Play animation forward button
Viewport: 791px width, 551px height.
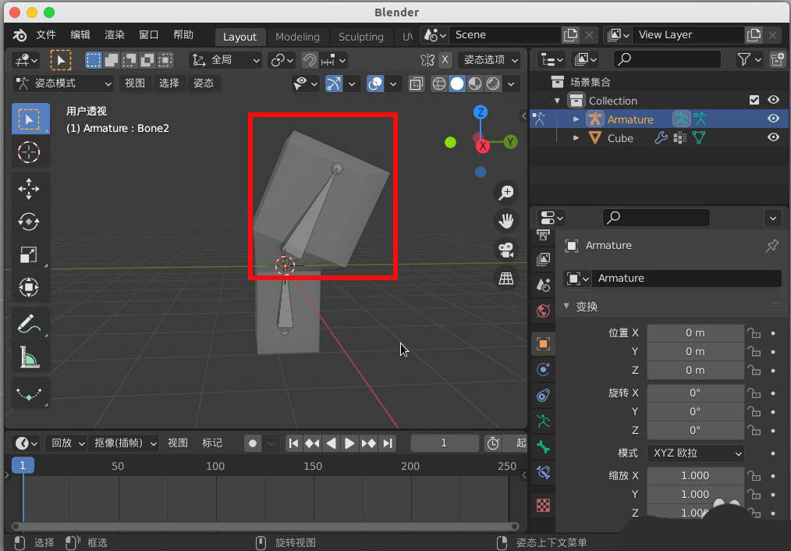349,443
